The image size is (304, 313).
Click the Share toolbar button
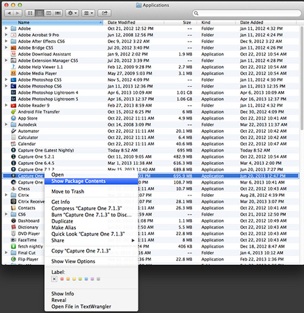tap(104, 13)
